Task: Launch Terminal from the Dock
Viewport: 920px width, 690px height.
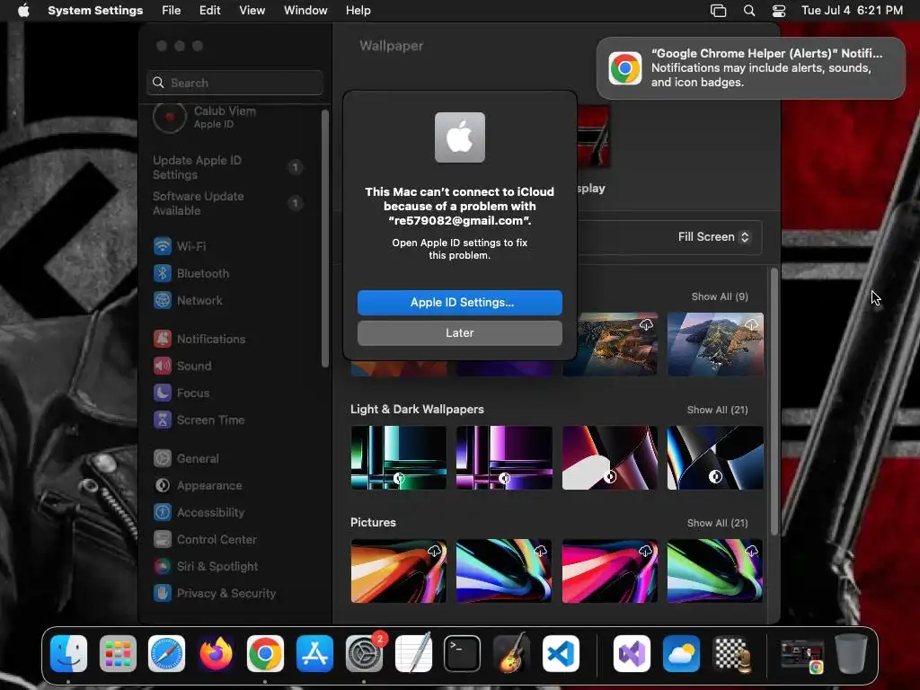Action: pos(463,653)
